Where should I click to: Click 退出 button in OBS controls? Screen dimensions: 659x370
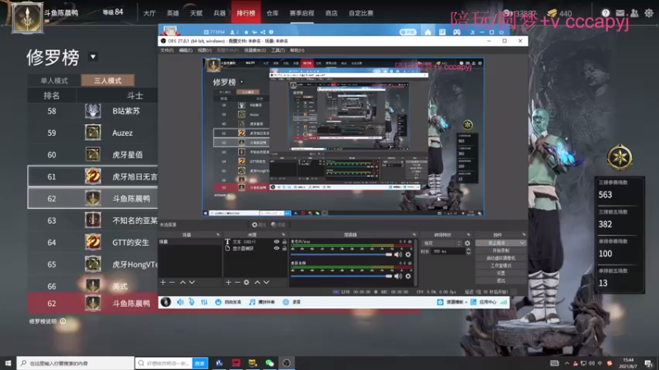501,280
